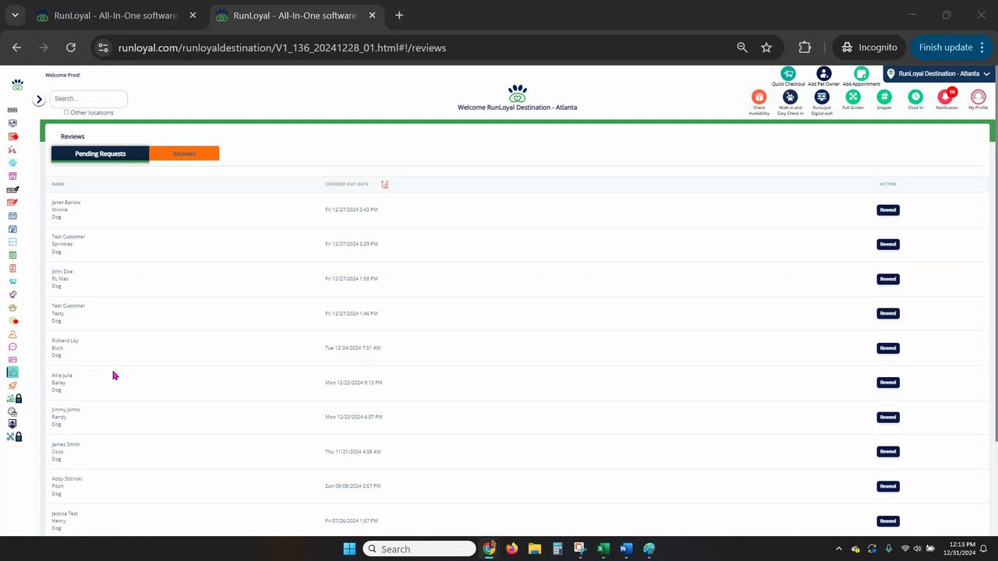Resend request for Richard Loy
The height and width of the screenshot is (561, 998).
tap(888, 348)
